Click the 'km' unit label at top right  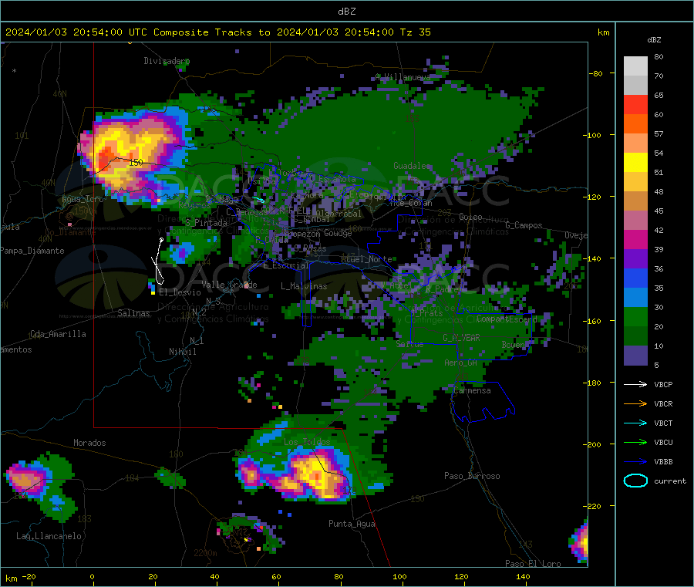coord(603,32)
